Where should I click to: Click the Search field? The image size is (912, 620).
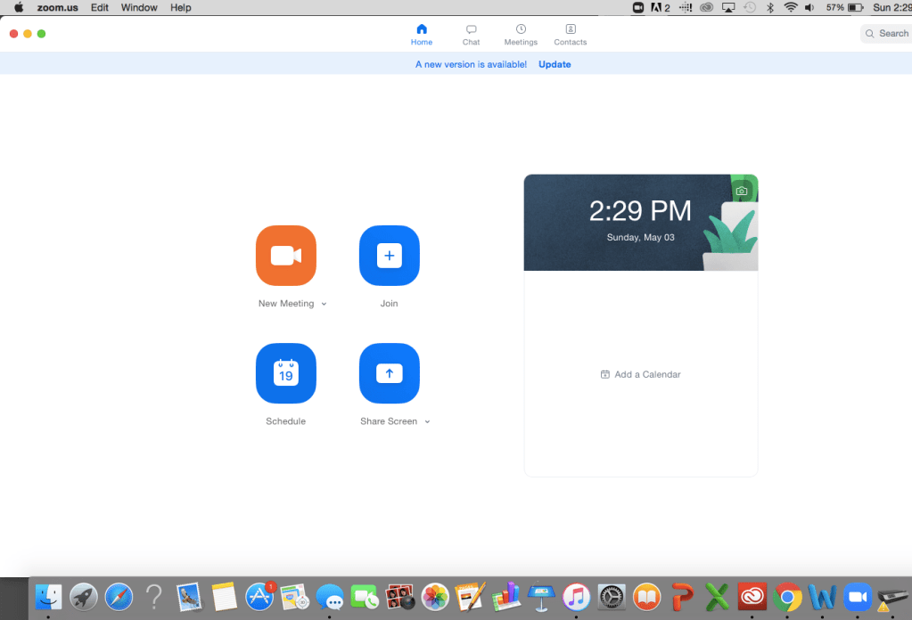[x=886, y=33]
